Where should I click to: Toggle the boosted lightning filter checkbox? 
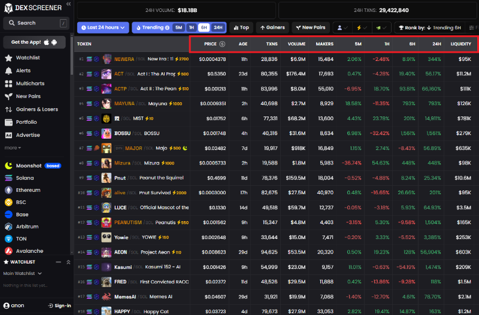click(x=362, y=27)
